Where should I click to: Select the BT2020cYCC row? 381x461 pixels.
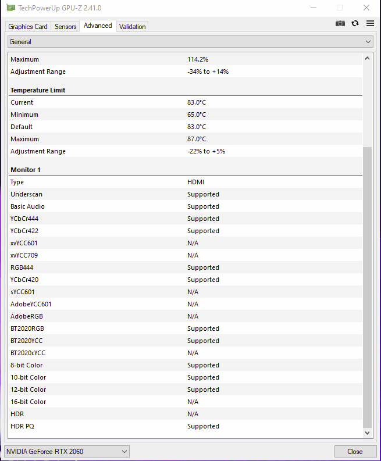(x=186, y=353)
